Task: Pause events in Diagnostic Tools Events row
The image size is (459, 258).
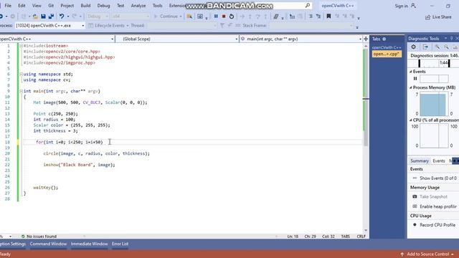Action: (x=415, y=78)
